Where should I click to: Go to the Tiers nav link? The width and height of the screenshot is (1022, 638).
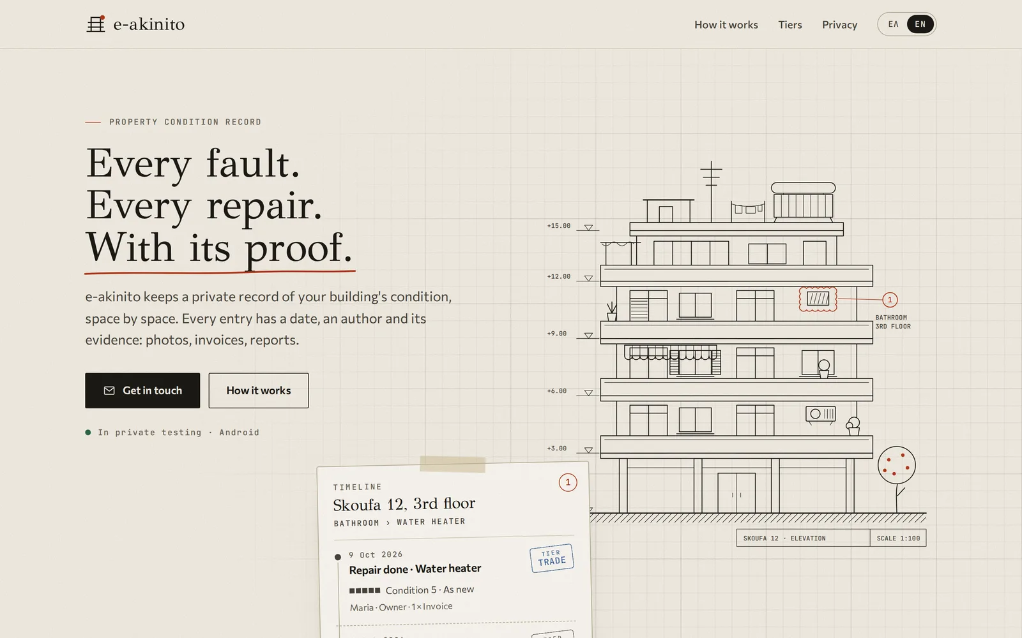tap(790, 25)
